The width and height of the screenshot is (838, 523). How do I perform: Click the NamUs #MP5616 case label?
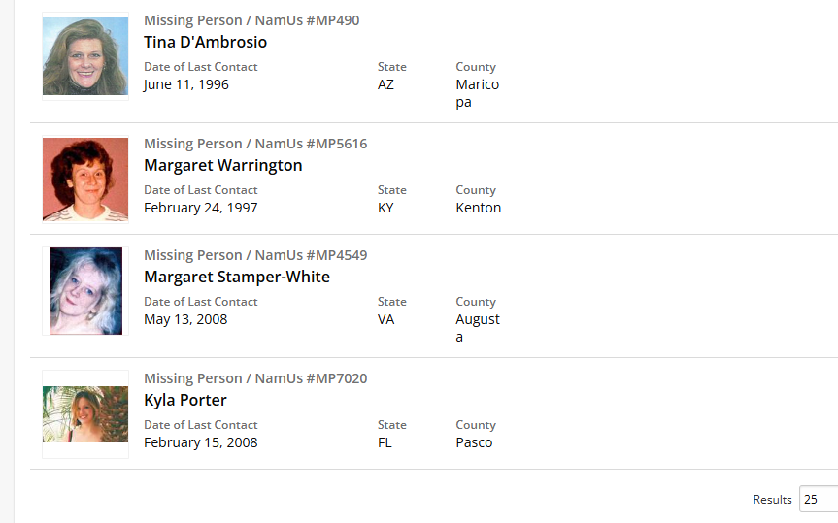(x=255, y=144)
